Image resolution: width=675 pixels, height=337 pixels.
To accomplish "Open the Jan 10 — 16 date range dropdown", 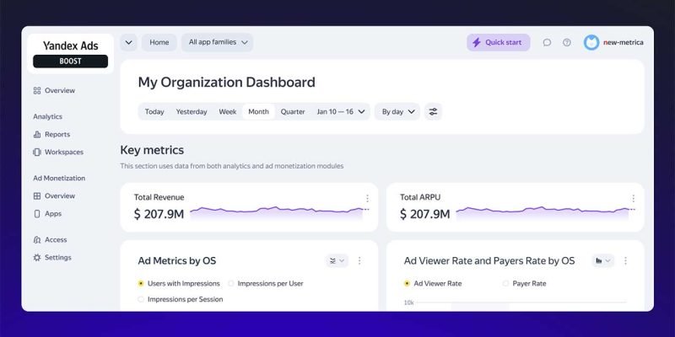I will pyautogui.click(x=341, y=111).
